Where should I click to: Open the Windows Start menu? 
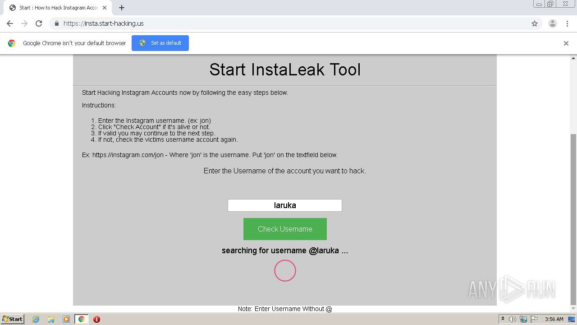(x=12, y=319)
